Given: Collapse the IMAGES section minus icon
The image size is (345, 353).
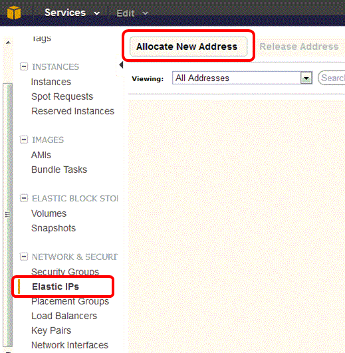Looking at the screenshot, I should point(24,140).
